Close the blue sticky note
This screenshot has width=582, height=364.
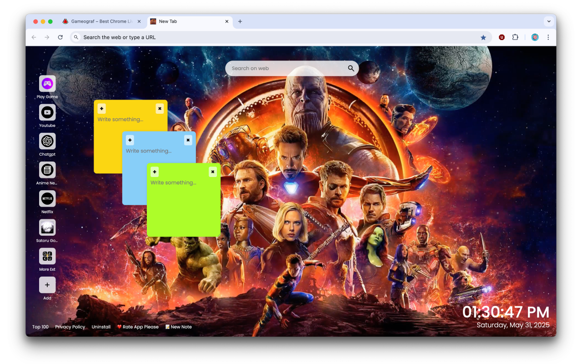coord(188,140)
